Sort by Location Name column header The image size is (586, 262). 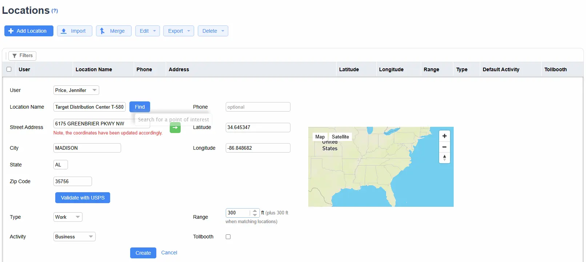(94, 69)
